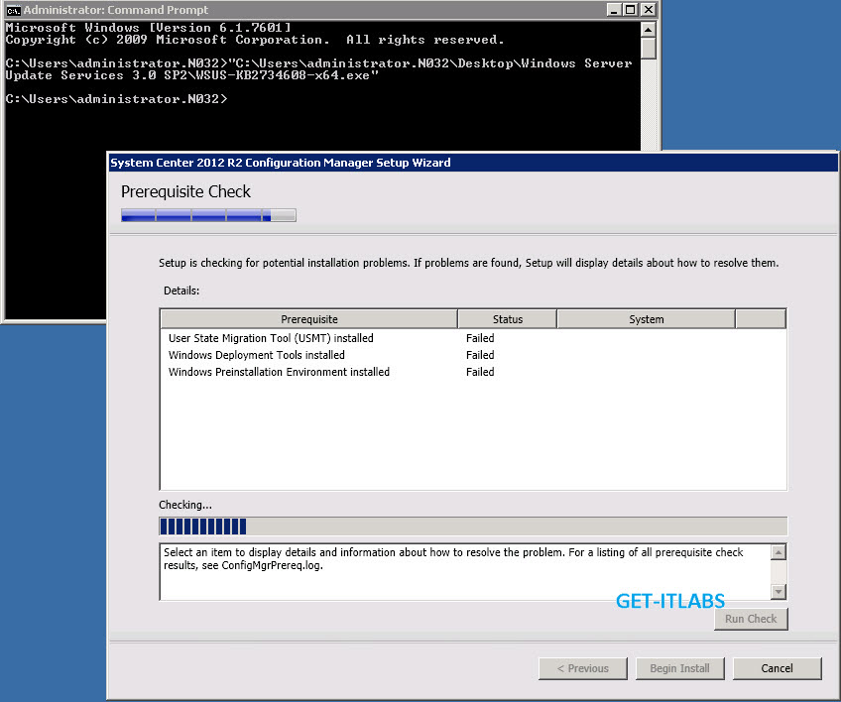Click the details description text box
Screen dimensions: 841x702
pos(465,572)
